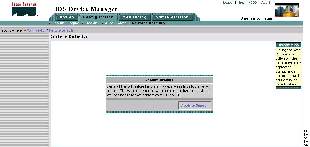
Task: Click the computer image at top right
Action: point(287,10)
